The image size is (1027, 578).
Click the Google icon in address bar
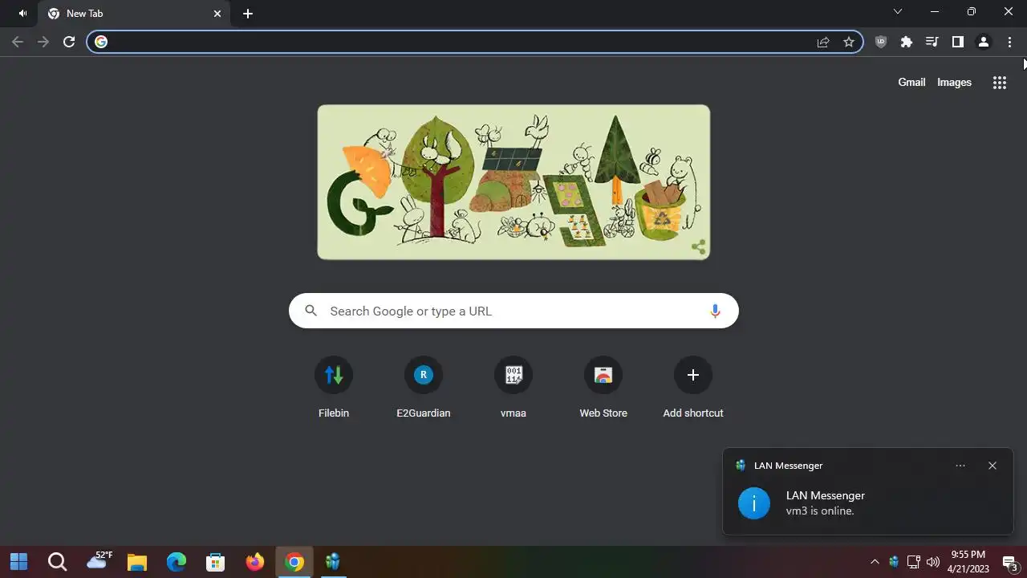coord(101,42)
